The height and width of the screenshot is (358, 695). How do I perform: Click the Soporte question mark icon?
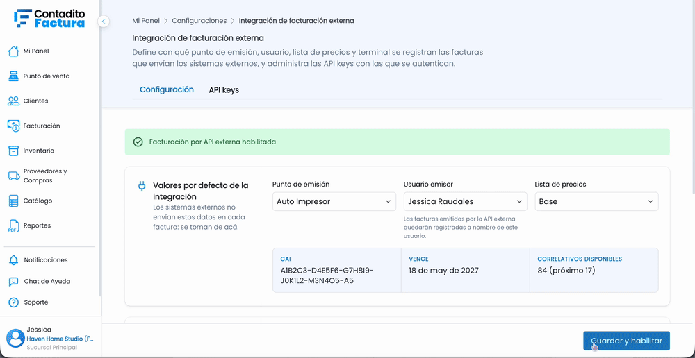pos(14,302)
